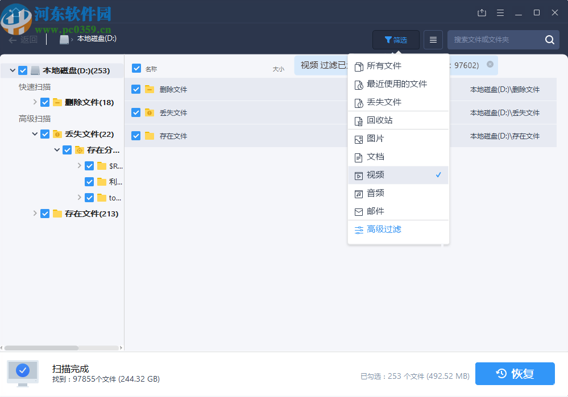Screen dimensions: 568x397
Task: Uncheck 本地磁盘(D:)(253) in the tree
Action: pyautogui.click(x=22, y=69)
